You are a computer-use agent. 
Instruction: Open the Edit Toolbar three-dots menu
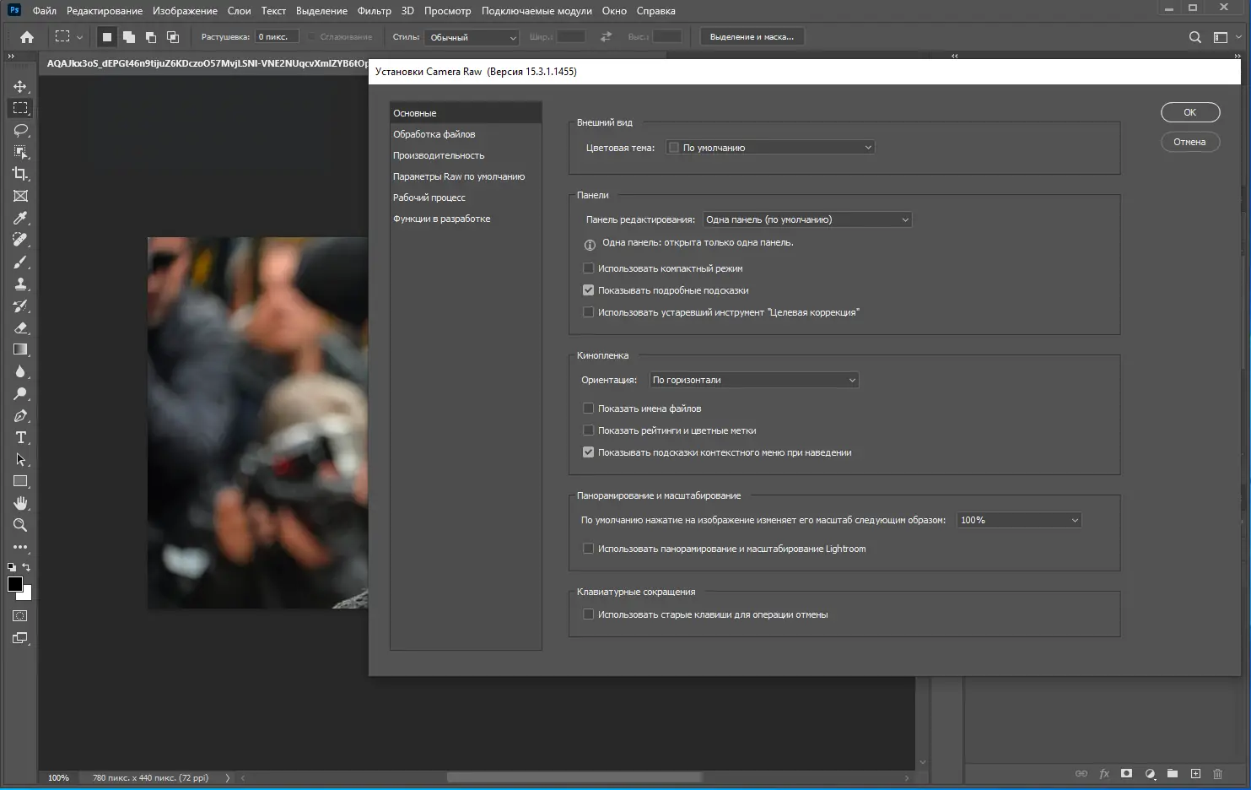(x=20, y=547)
